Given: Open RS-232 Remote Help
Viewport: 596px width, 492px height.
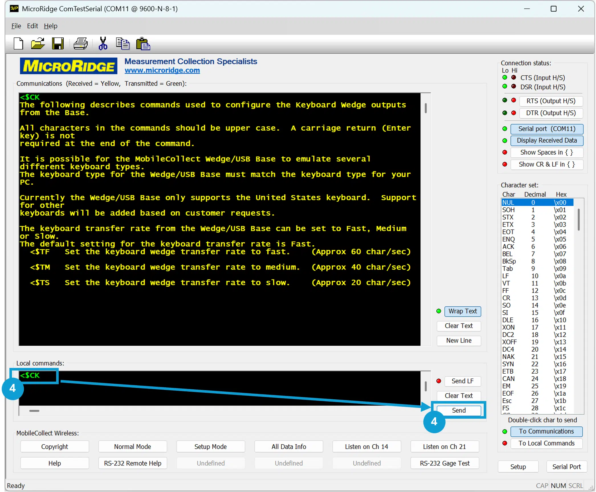Looking at the screenshot, I should pos(133,463).
